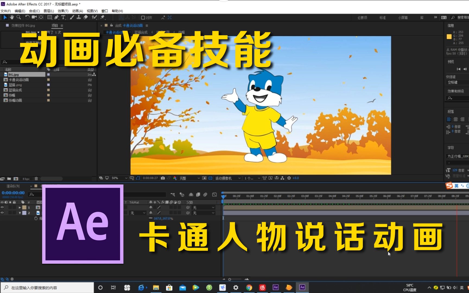
Task: Select the Rectangle shape tool
Action: pyautogui.click(x=50, y=17)
